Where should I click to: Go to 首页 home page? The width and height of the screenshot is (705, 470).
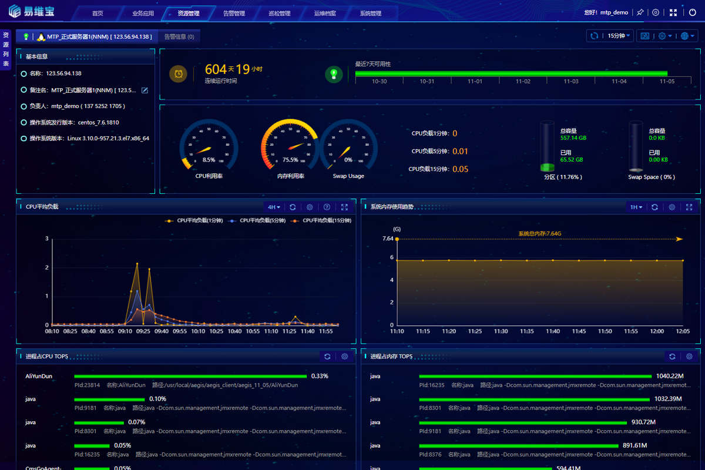(x=98, y=14)
